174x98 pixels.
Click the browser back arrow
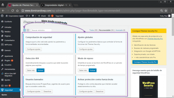tap(3, 11)
